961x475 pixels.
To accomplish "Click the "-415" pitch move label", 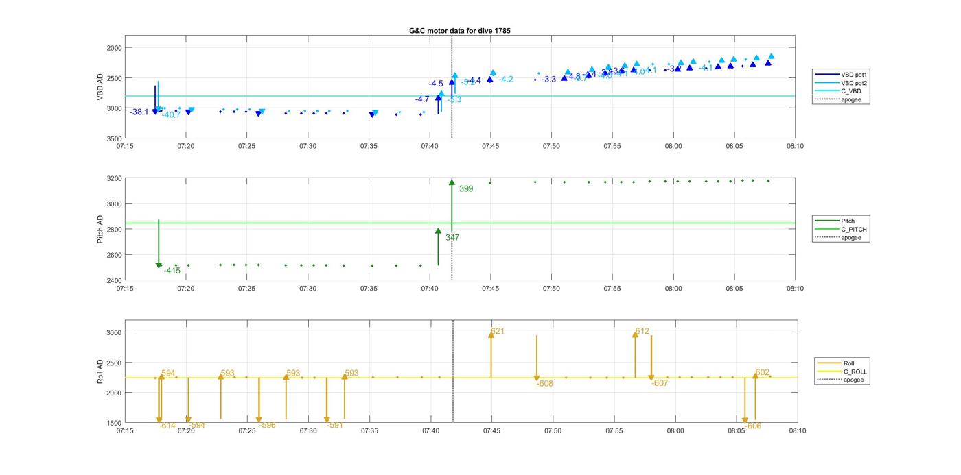I will coord(172,271).
